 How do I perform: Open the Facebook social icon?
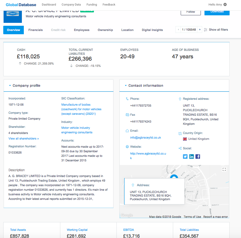(198, 156)
